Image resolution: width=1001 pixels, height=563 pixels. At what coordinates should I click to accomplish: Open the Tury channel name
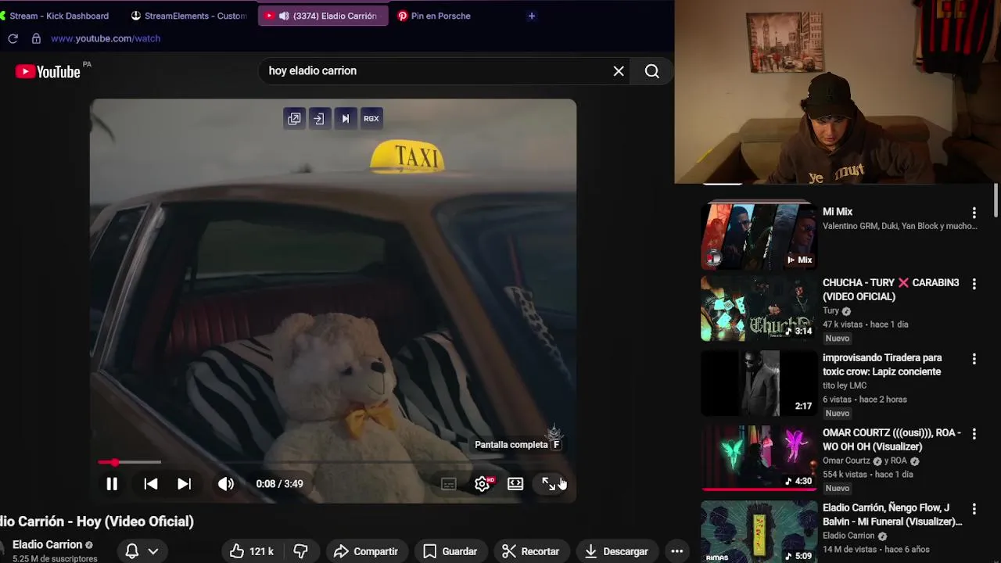pyautogui.click(x=831, y=310)
